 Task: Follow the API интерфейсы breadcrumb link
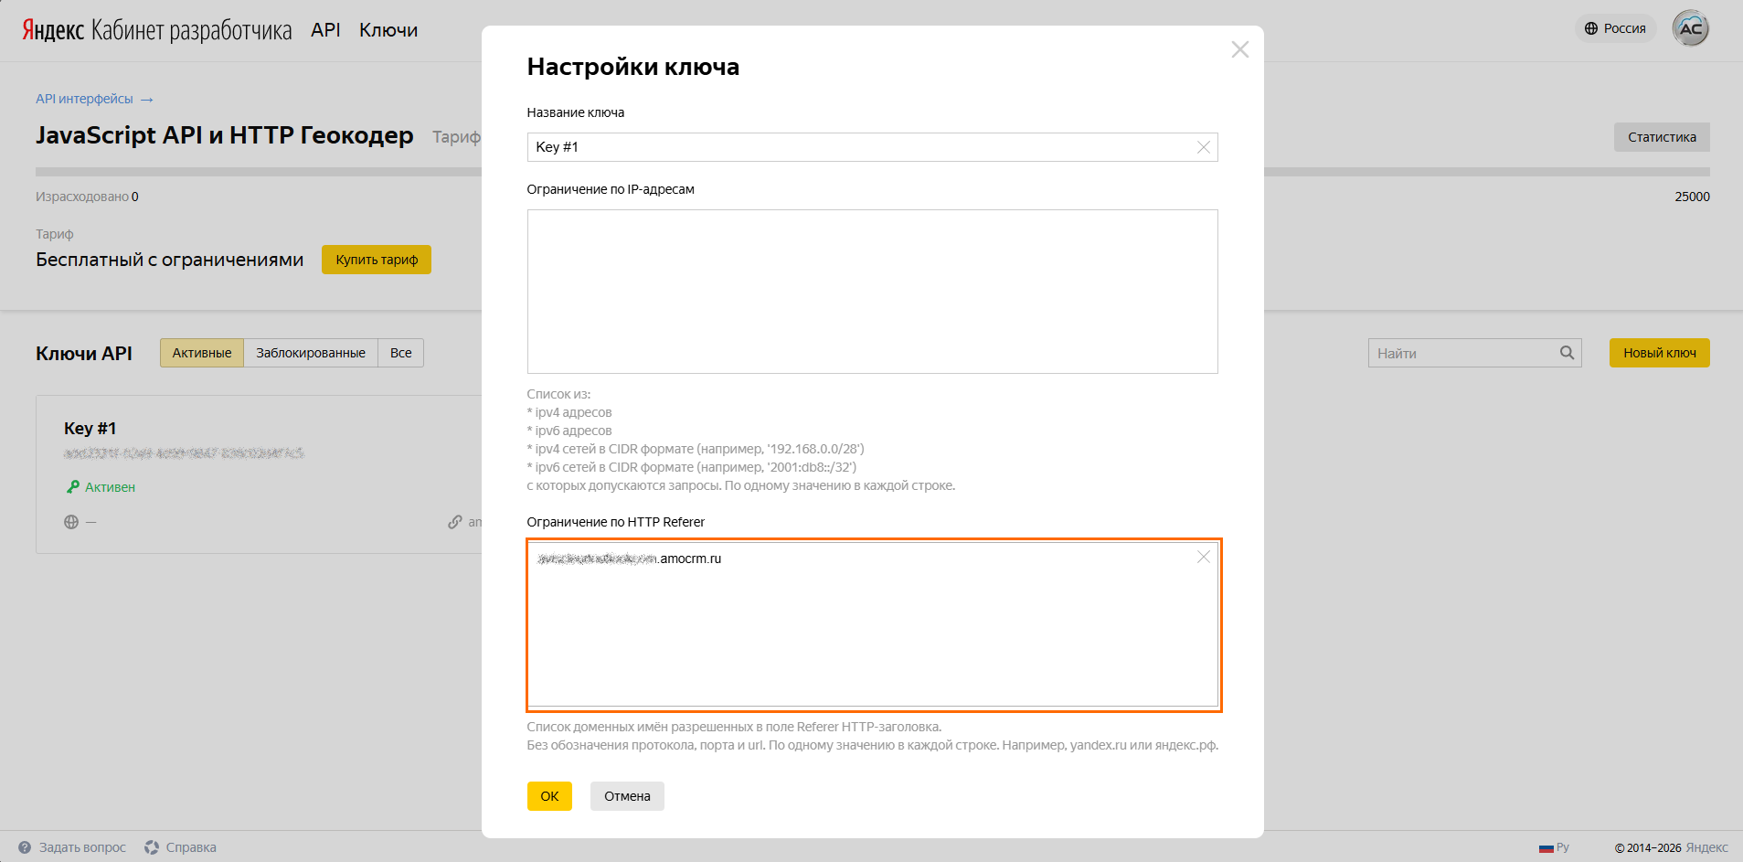click(x=84, y=99)
